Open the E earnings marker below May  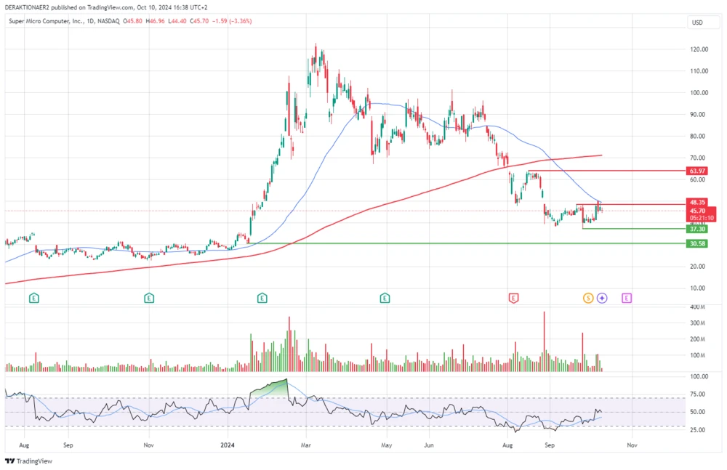pos(384,298)
